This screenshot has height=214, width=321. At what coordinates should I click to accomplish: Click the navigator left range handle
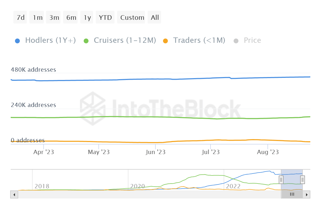pos(281,180)
